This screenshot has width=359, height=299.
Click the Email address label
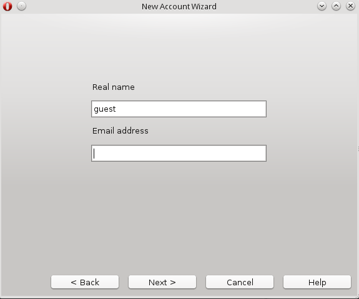[120, 131]
